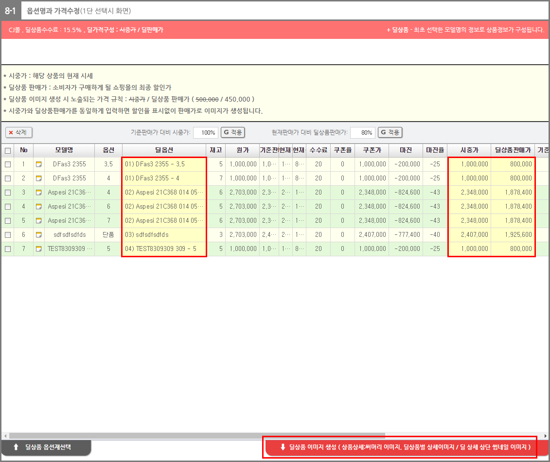The image size is (550, 462).
Task: Open the note icon in sdfsdfsdfds row
Action: [39, 235]
